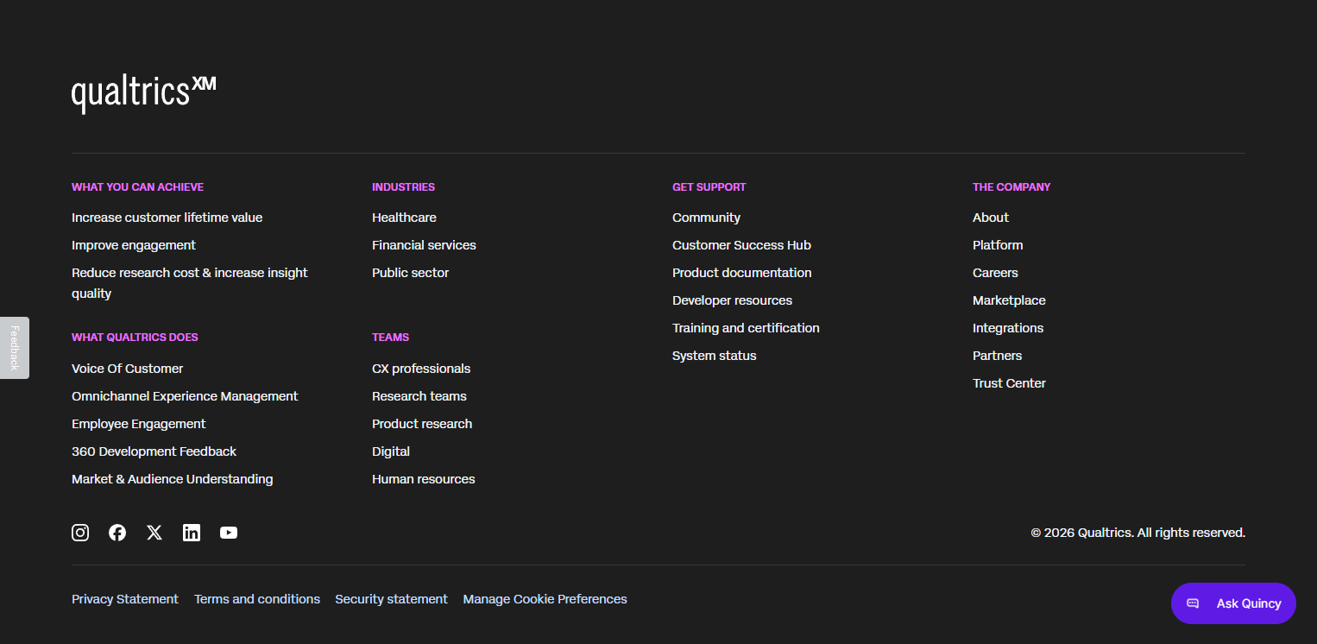
Task: Open Voice Of Customer link
Action: pyautogui.click(x=127, y=369)
